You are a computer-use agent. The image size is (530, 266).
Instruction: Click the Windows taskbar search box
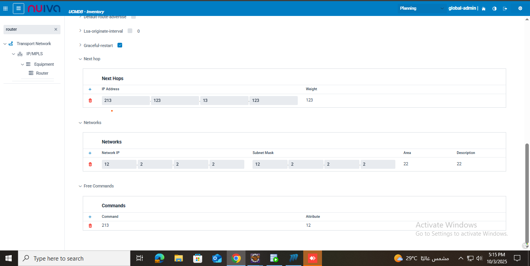[74, 258]
